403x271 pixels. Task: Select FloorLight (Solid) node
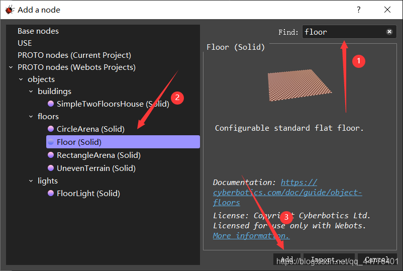(88, 194)
